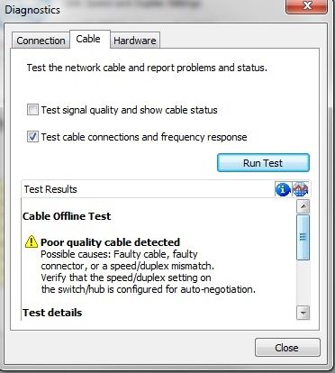Click the Test details heading
This screenshot has width=335, height=373.
[x=52, y=313]
